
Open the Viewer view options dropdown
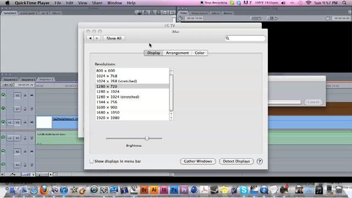[x=272, y=18]
